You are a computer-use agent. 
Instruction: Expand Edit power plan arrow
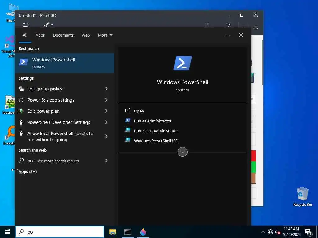coord(106,111)
